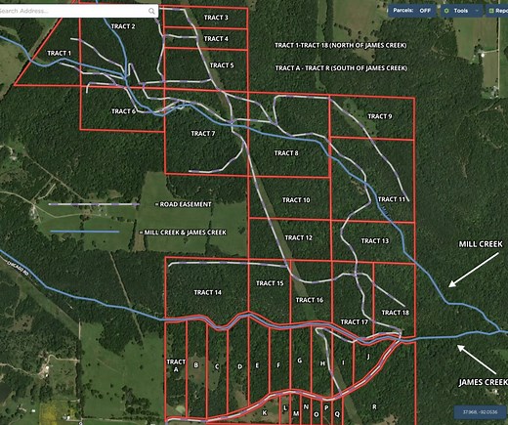Click the tract Q letter label
The height and width of the screenshot is (425, 508).
click(x=337, y=414)
